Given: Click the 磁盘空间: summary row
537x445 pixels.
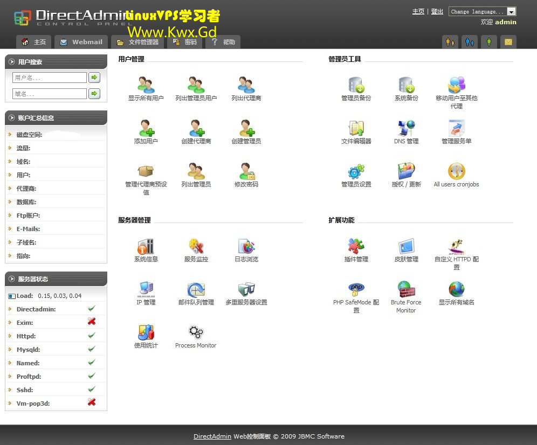Looking at the screenshot, I should tap(56, 135).
